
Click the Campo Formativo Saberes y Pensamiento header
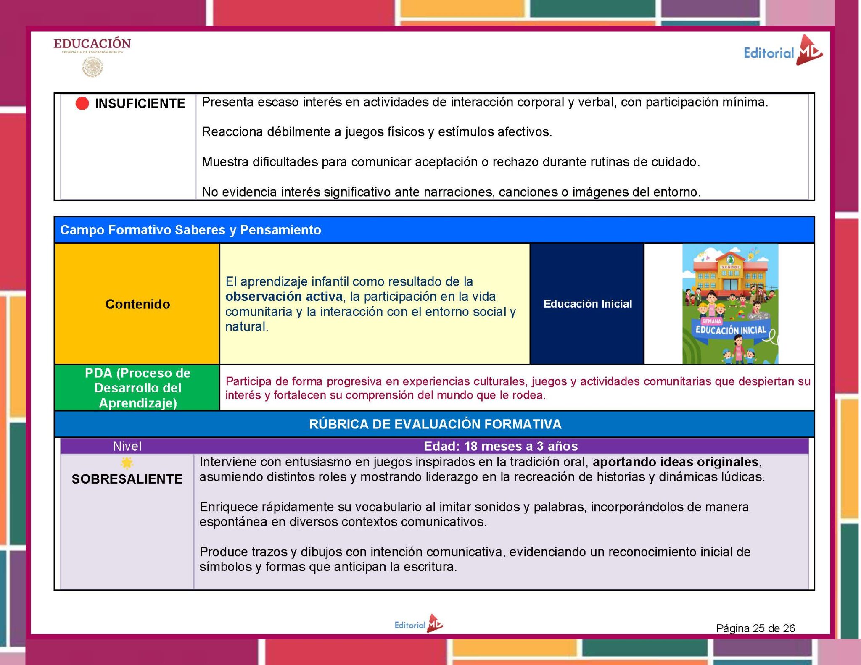tap(190, 230)
